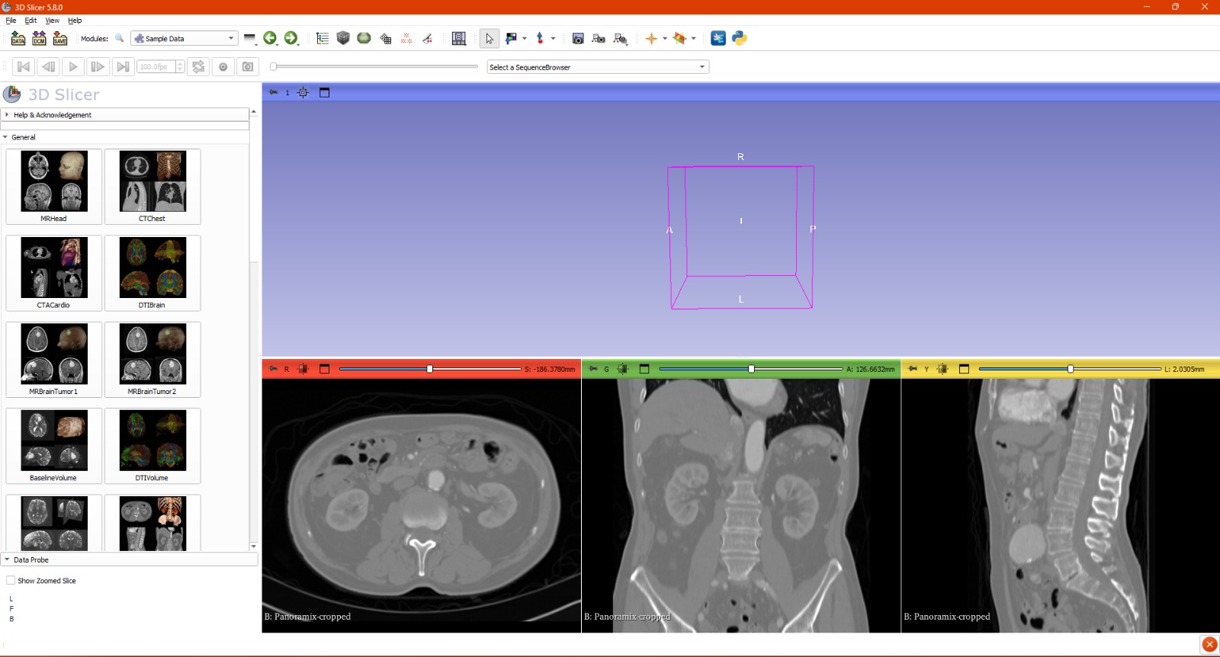Image resolution: width=1220 pixels, height=657 pixels.
Task: Go to next module with forward arrow
Action: [291, 38]
